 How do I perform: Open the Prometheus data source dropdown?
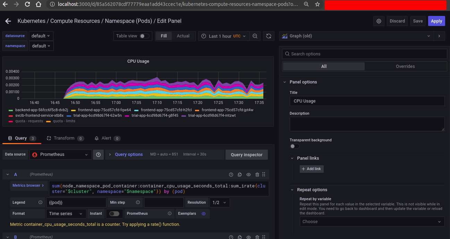point(61,155)
